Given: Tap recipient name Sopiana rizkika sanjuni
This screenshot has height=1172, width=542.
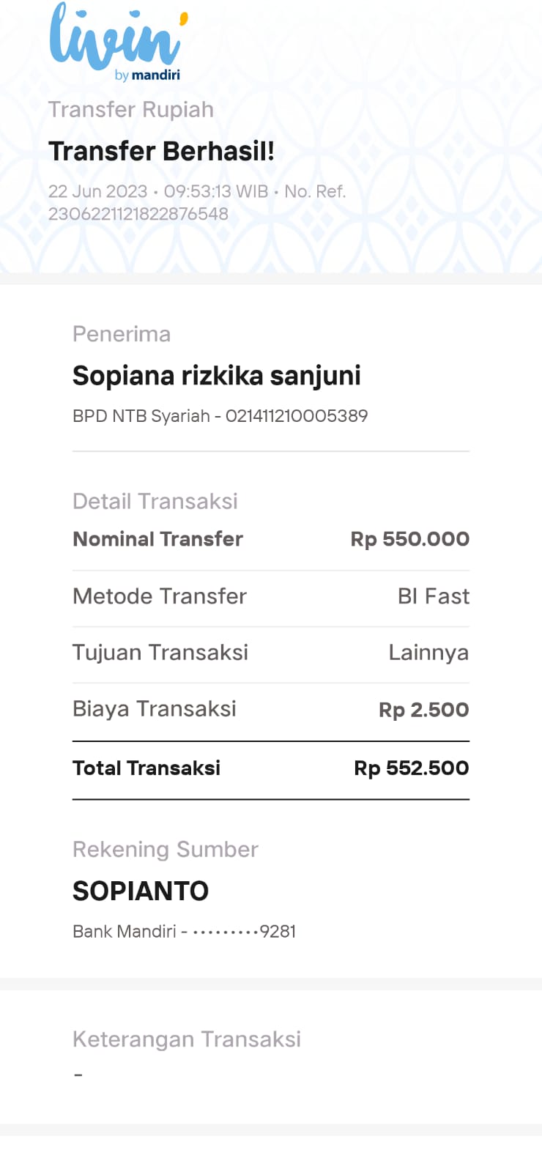Looking at the screenshot, I should (216, 375).
